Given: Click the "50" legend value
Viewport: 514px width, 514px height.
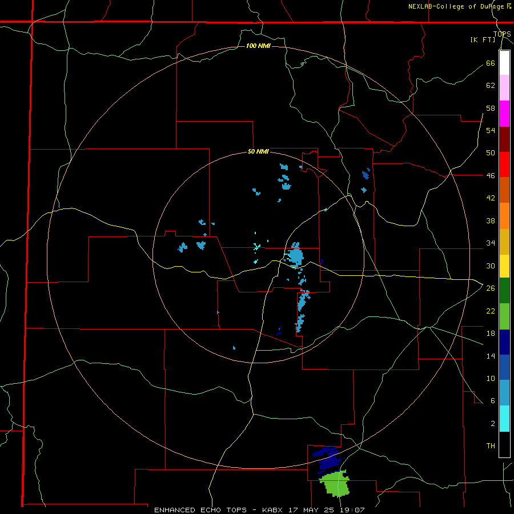Looking at the screenshot, I should click(491, 152).
